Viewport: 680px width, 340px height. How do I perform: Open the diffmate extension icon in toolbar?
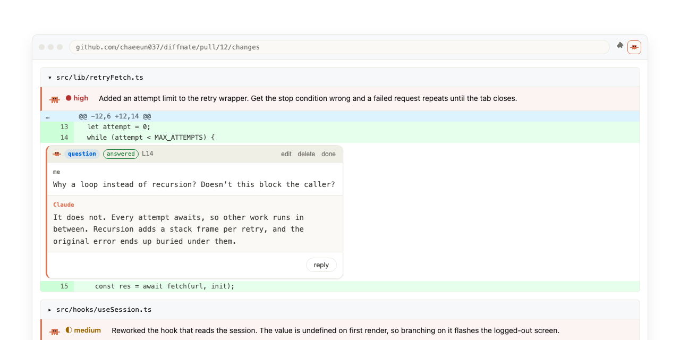[x=634, y=47]
